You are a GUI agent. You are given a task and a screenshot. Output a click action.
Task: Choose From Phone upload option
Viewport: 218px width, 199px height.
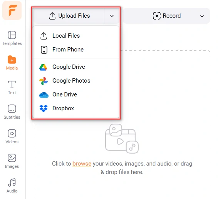(x=76, y=50)
